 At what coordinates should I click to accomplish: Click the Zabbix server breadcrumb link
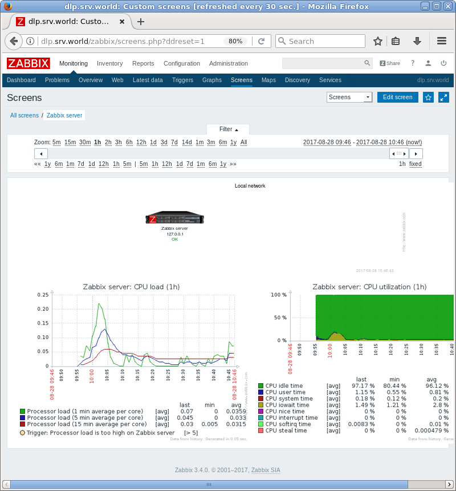point(64,116)
